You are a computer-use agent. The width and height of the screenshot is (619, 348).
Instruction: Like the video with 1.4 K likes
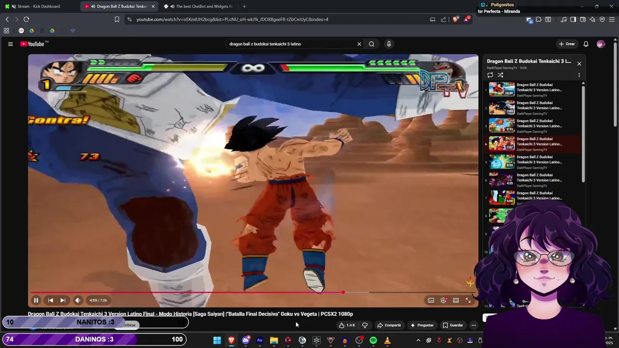347,325
